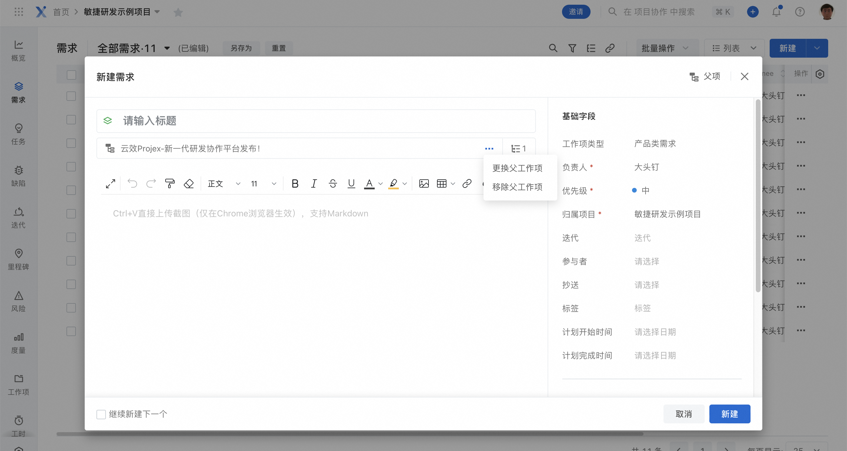Viewport: 847px width, 451px height.
Task: Insert an image into the description
Action: point(424,183)
